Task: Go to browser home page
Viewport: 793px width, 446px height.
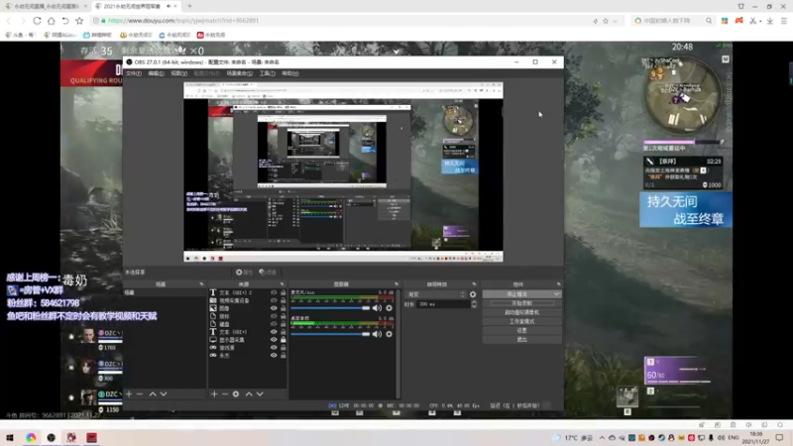Action: click(x=52, y=21)
